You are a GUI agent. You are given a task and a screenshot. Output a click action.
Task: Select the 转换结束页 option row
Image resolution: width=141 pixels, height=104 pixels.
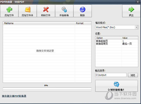[117, 44]
